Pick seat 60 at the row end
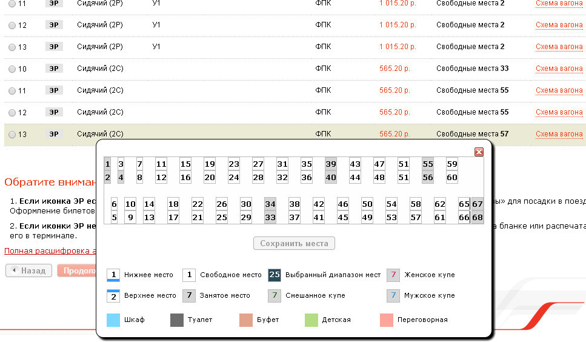The height and width of the screenshot is (342, 586). tap(452, 178)
